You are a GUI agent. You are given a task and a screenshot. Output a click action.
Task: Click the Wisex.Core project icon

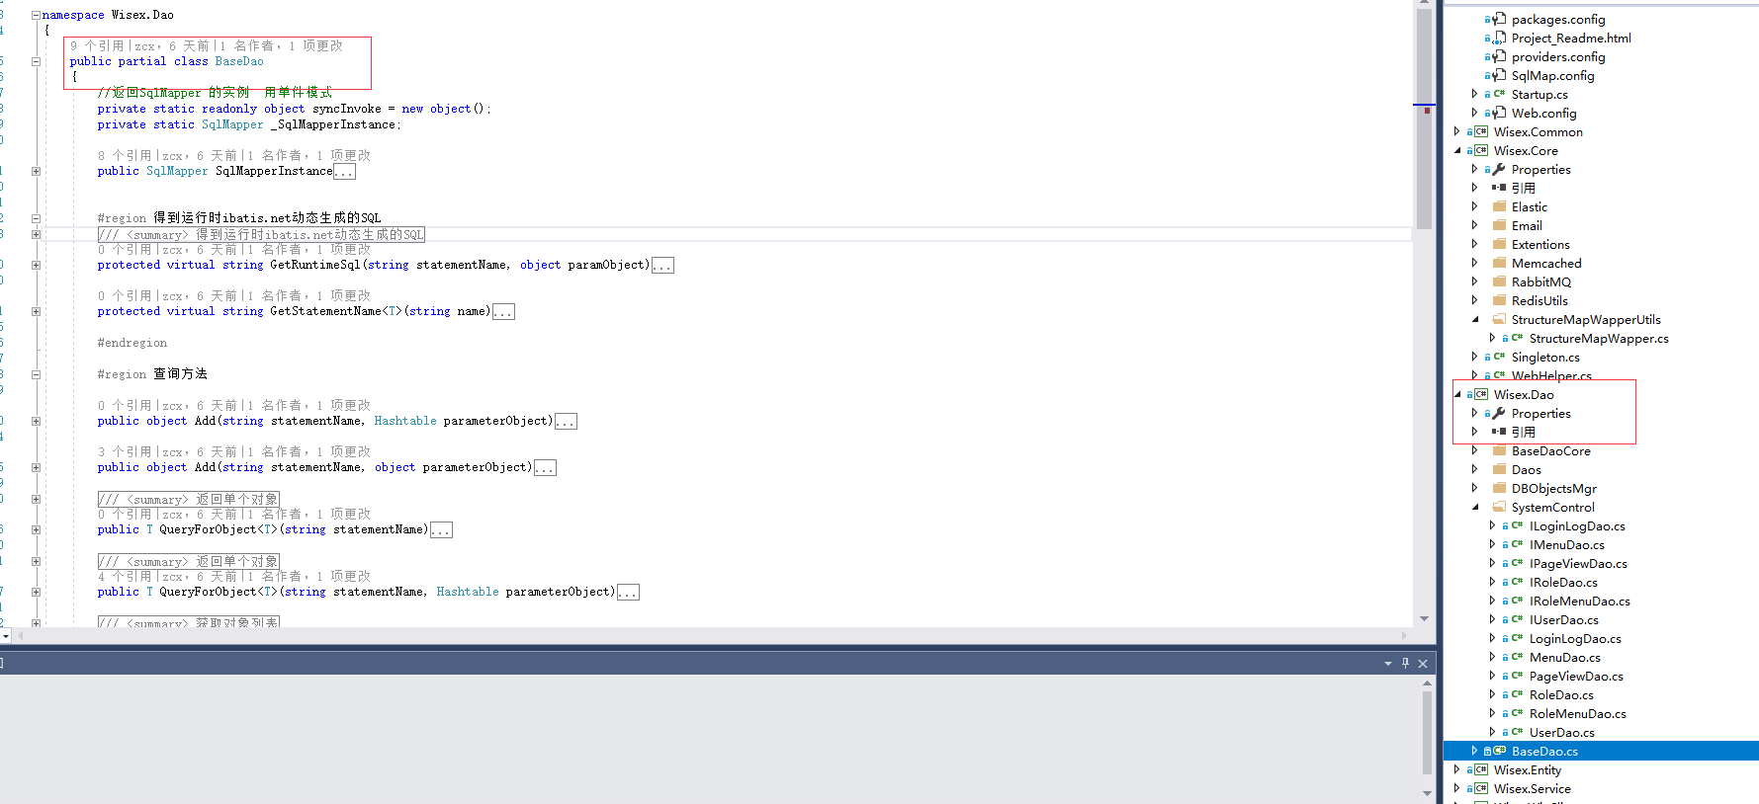(x=1481, y=150)
